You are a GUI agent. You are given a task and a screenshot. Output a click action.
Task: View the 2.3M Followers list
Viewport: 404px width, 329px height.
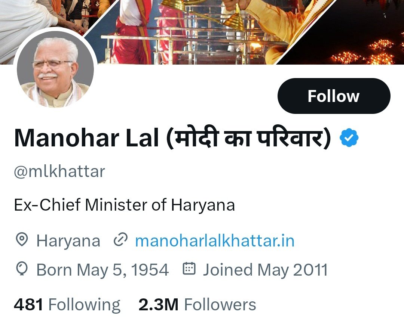point(197,305)
